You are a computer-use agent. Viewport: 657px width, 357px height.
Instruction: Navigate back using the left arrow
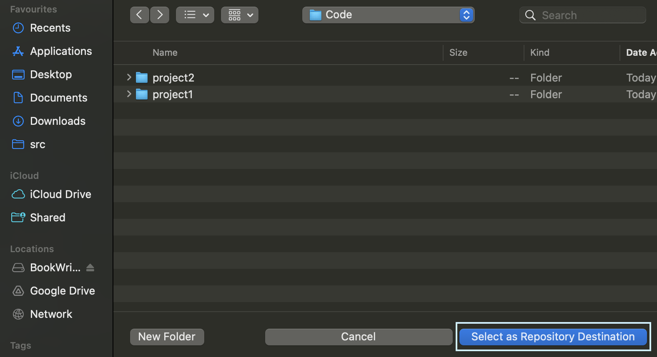pyautogui.click(x=140, y=15)
